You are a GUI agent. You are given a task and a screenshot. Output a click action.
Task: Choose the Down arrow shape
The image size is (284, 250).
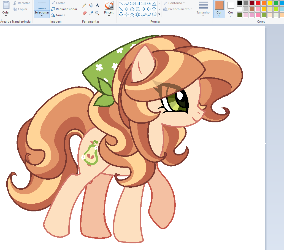pos(121,15)
